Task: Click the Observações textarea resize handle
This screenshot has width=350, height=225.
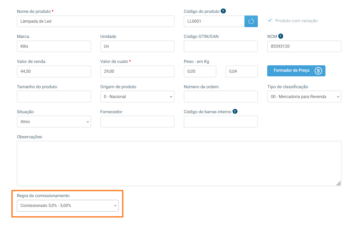Action: click(338, 183)
